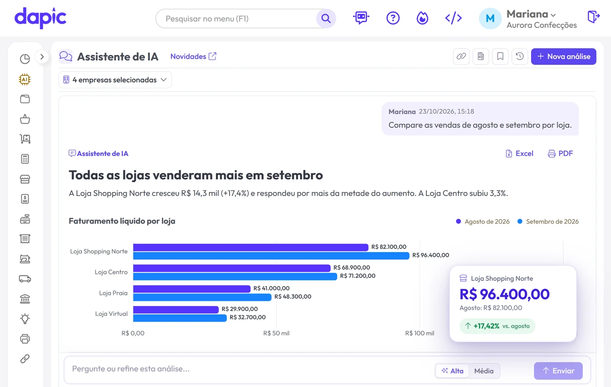Click the Loja Praia R$ 48.300,00 bar

click(x=202, y=297)
